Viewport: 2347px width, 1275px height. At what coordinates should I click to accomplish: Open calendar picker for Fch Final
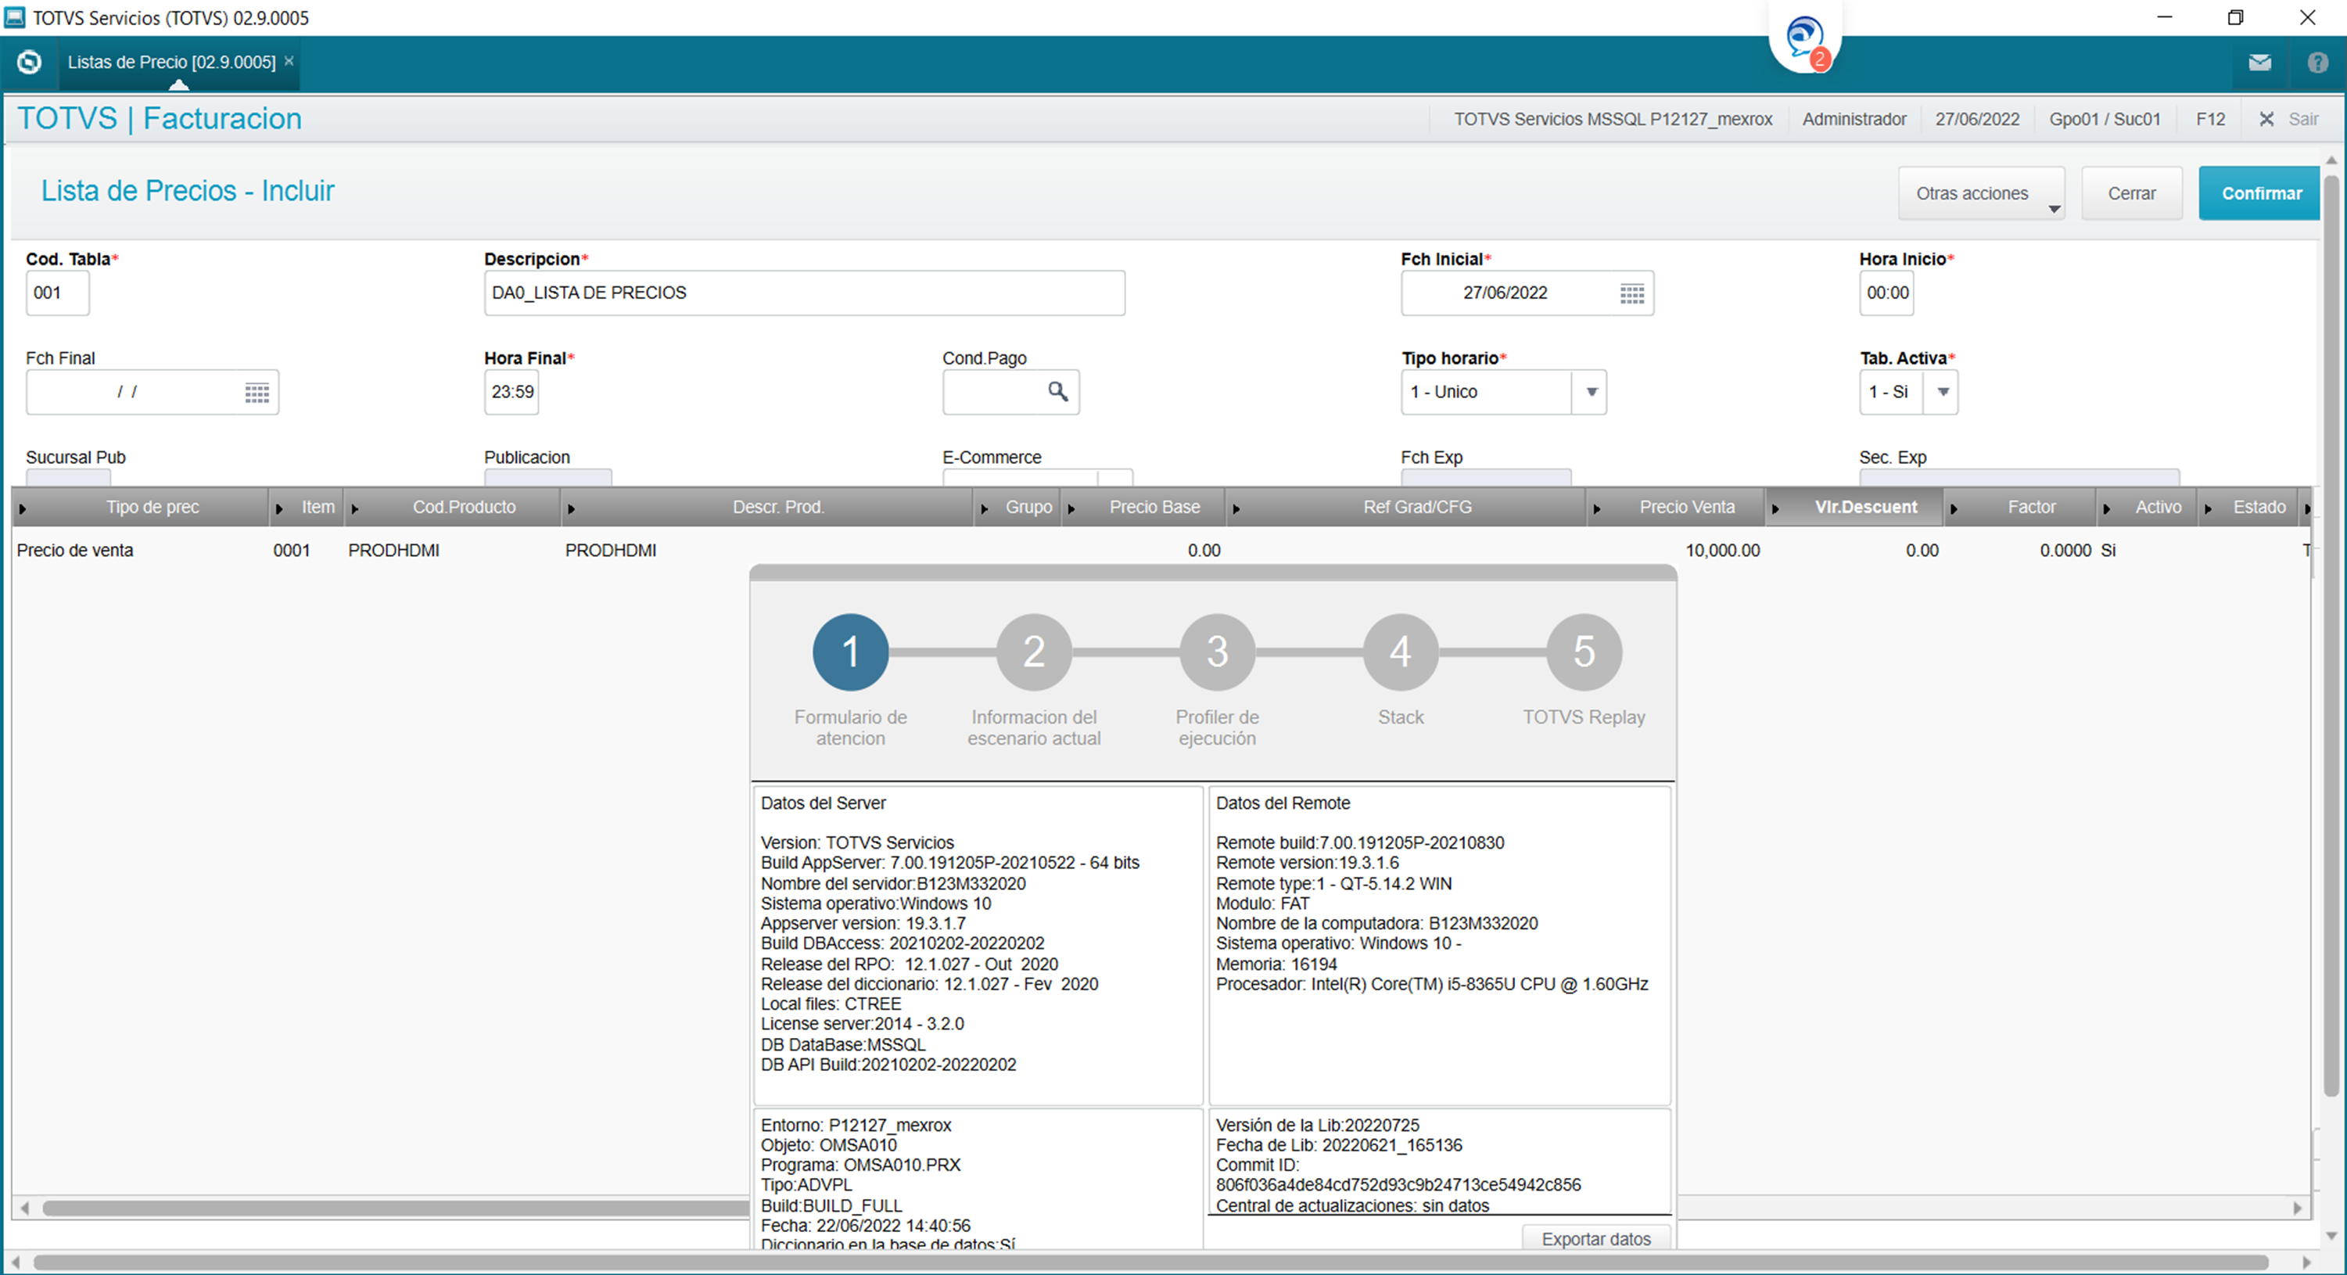click(x=257, y=393)
